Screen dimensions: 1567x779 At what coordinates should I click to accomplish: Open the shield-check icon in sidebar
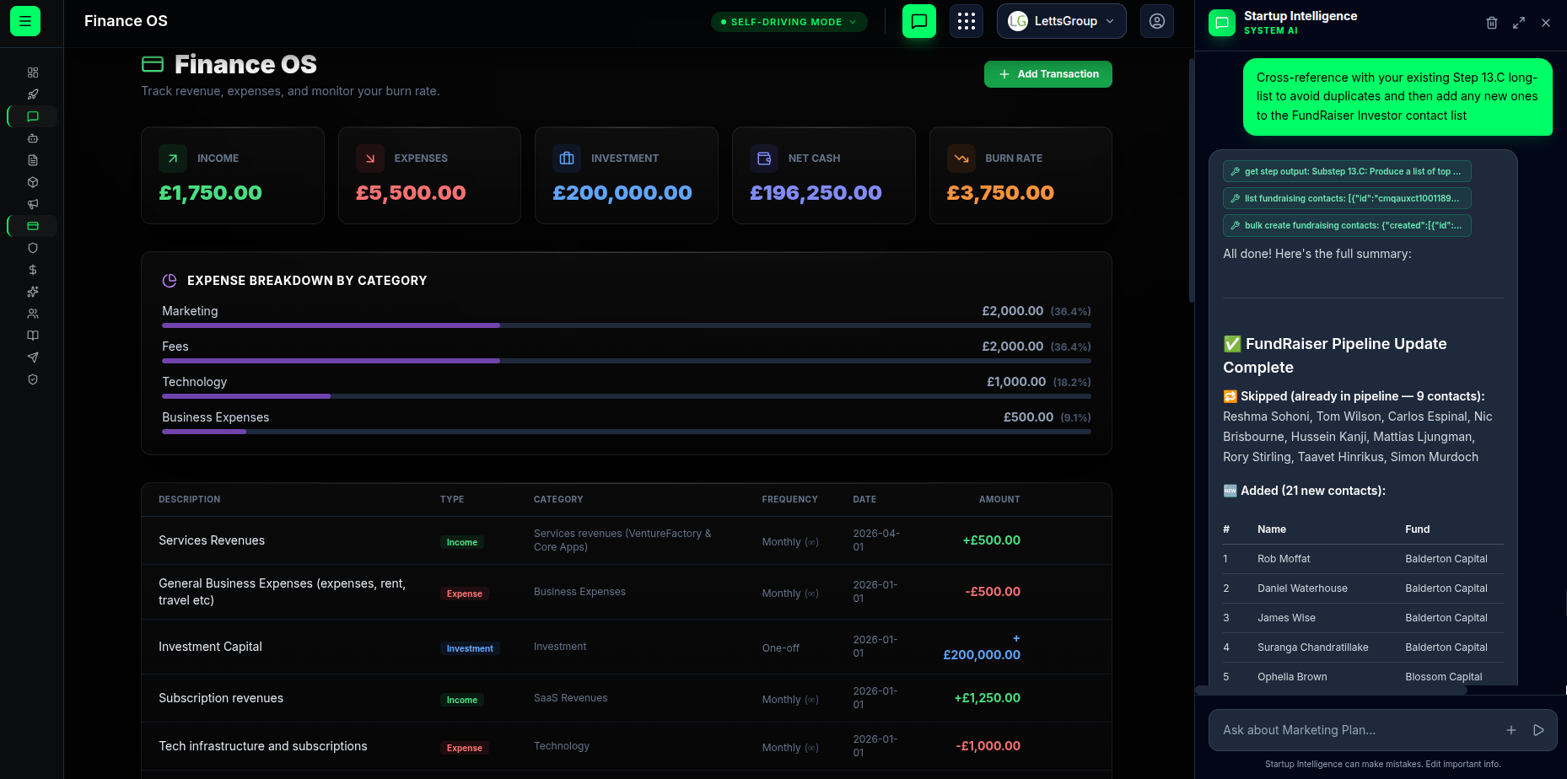pyautogui.click(x=33, y=379)
